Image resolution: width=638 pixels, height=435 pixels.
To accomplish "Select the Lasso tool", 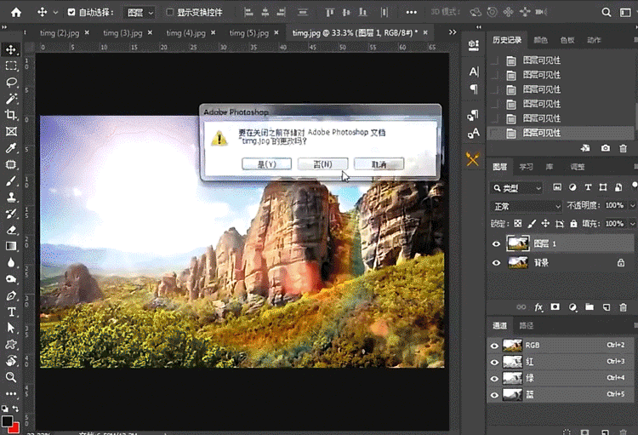I will coord(11,83).
